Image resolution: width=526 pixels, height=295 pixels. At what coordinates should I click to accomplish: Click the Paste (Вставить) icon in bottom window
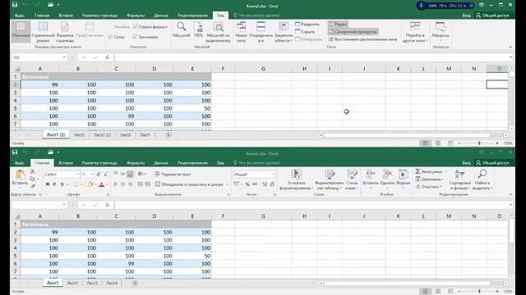(20, 175)
